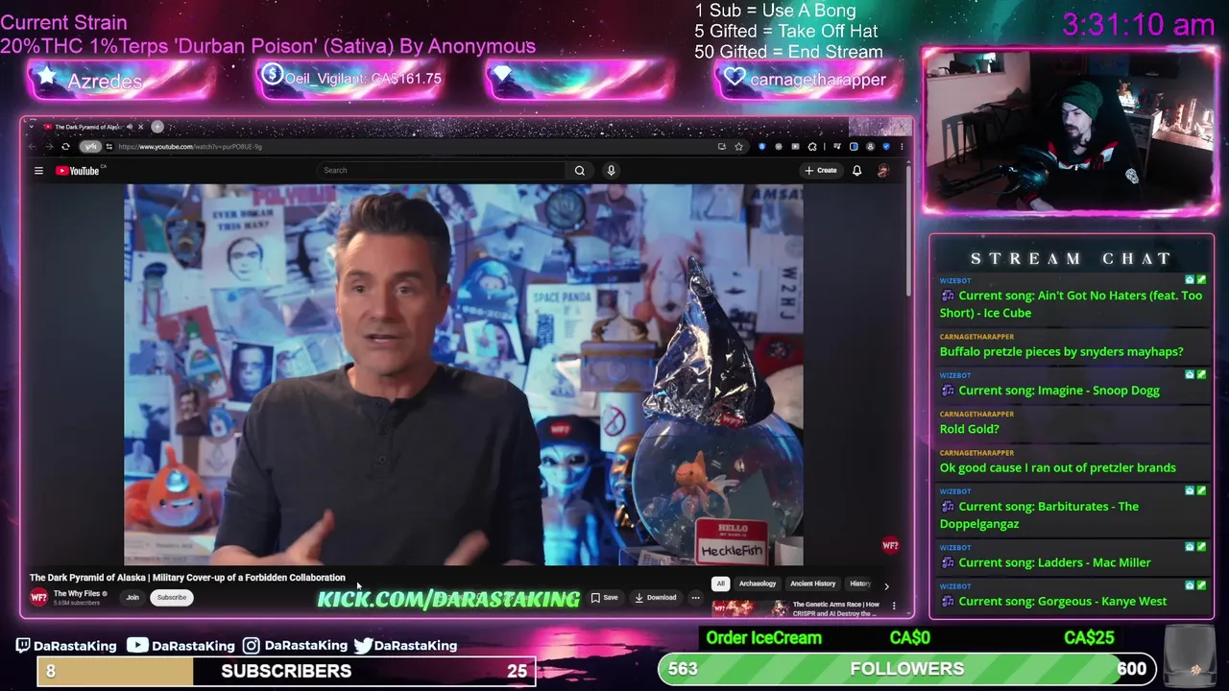Show more filter chips with right arrow
This screenshot has height=691, width=1229.
pyautogui.click(x=886, y=585)
